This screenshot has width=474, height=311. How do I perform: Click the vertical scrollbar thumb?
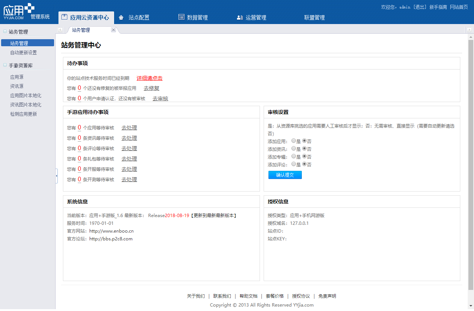click(471, 165)
